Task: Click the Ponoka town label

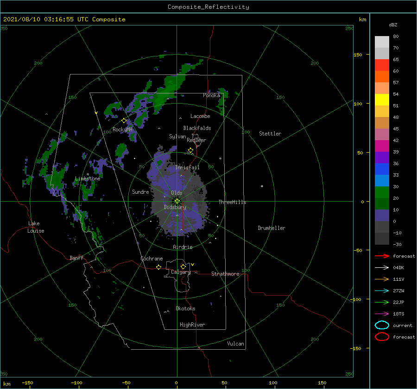Action: pyautogui.click(x=211, y=95)
